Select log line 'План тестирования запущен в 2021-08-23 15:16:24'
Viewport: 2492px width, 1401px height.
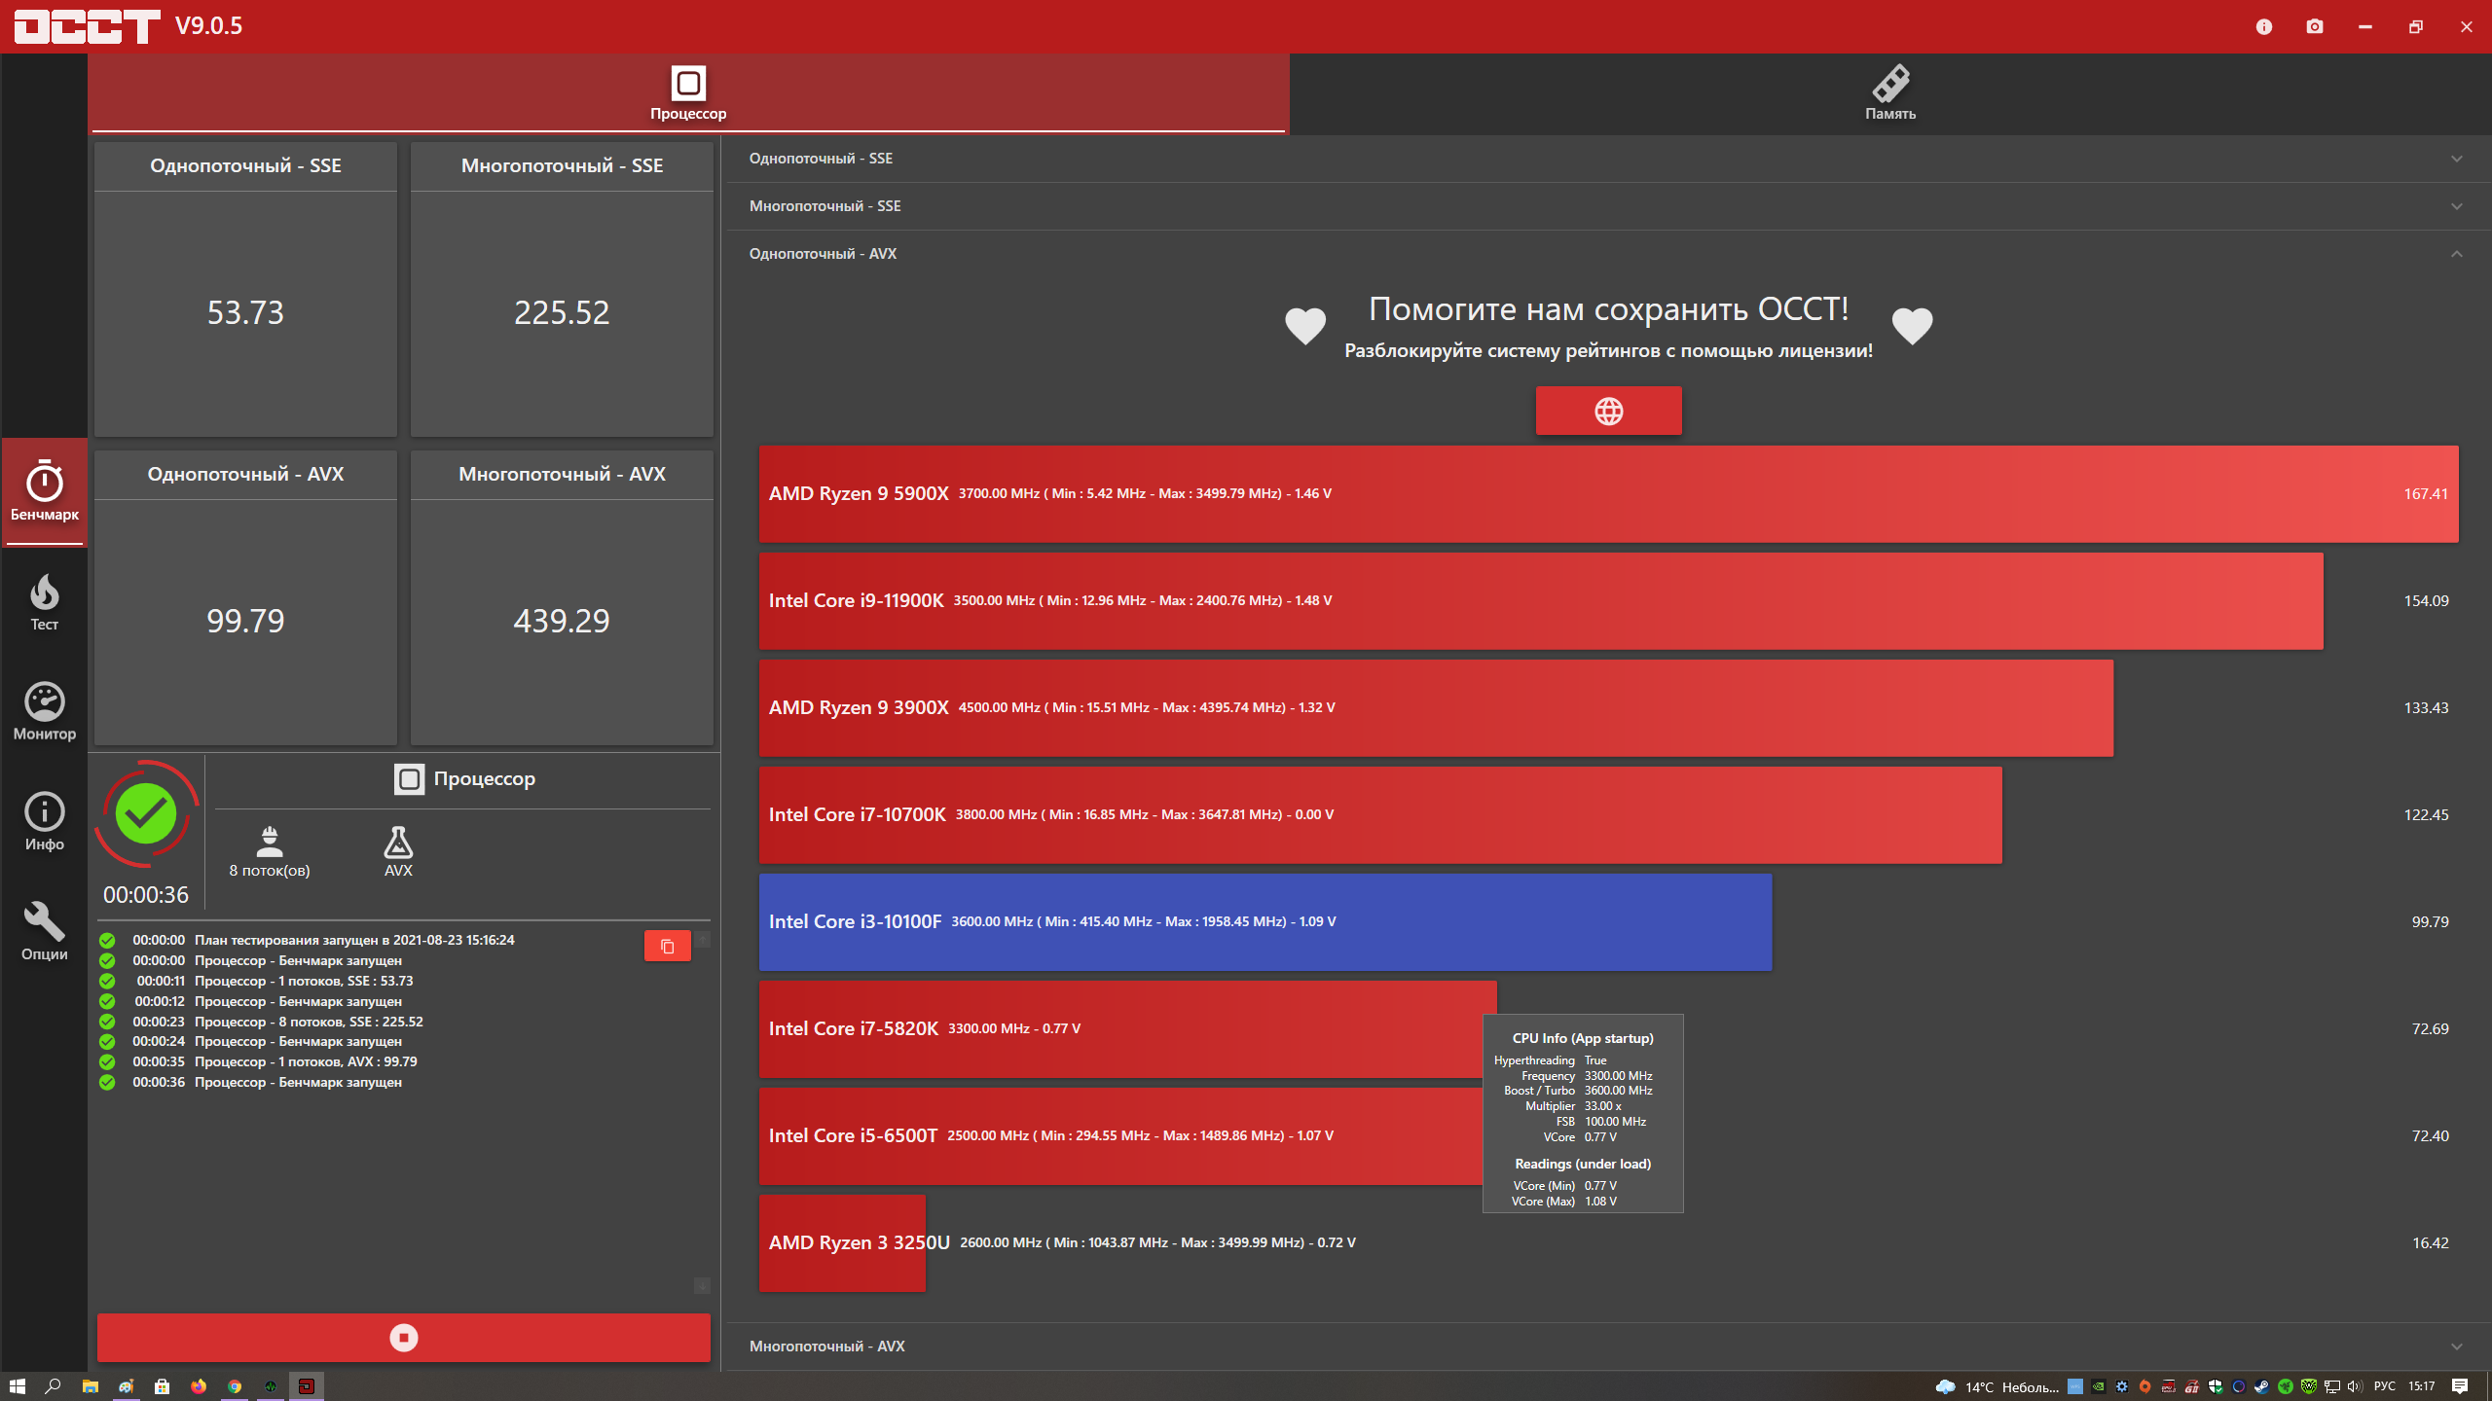[x=354, y=940]
